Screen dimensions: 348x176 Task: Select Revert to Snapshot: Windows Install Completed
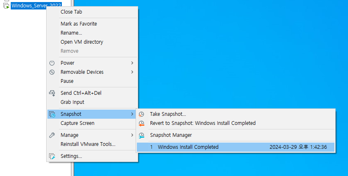(x=236, y=123)
